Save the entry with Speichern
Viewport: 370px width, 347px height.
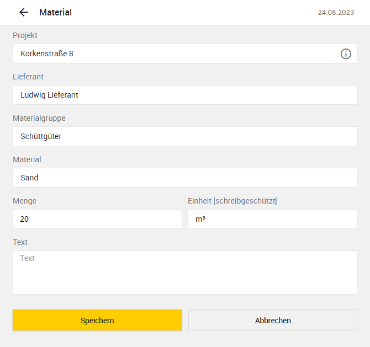tap(97, 320)
